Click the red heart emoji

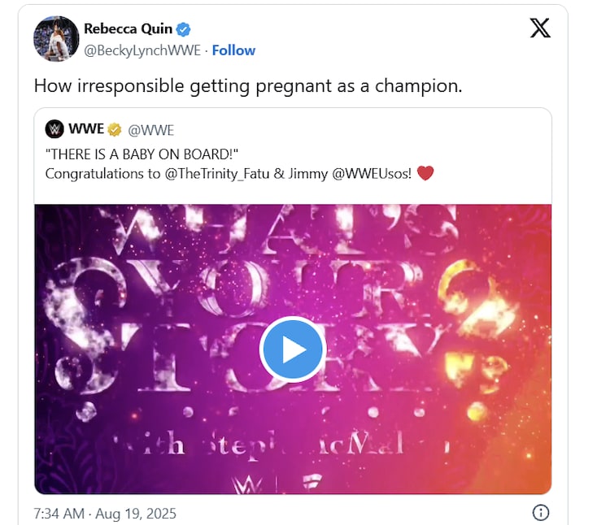[425, 174]
